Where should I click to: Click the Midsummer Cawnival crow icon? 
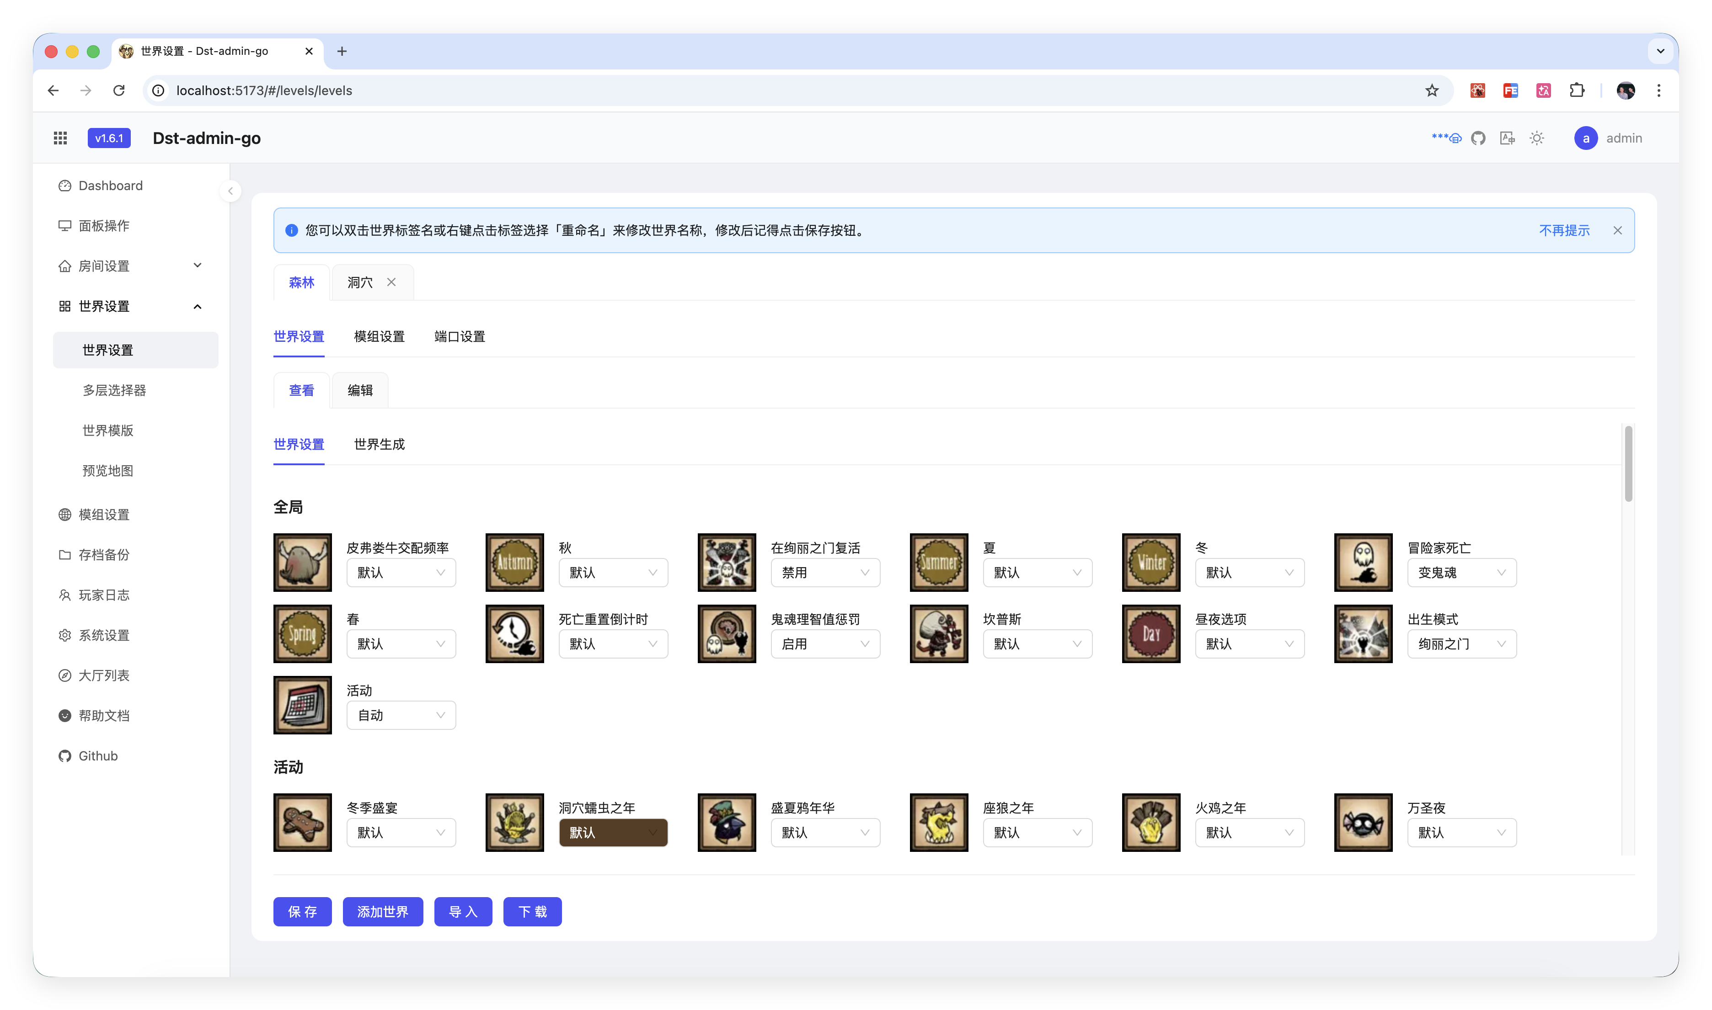727,822
